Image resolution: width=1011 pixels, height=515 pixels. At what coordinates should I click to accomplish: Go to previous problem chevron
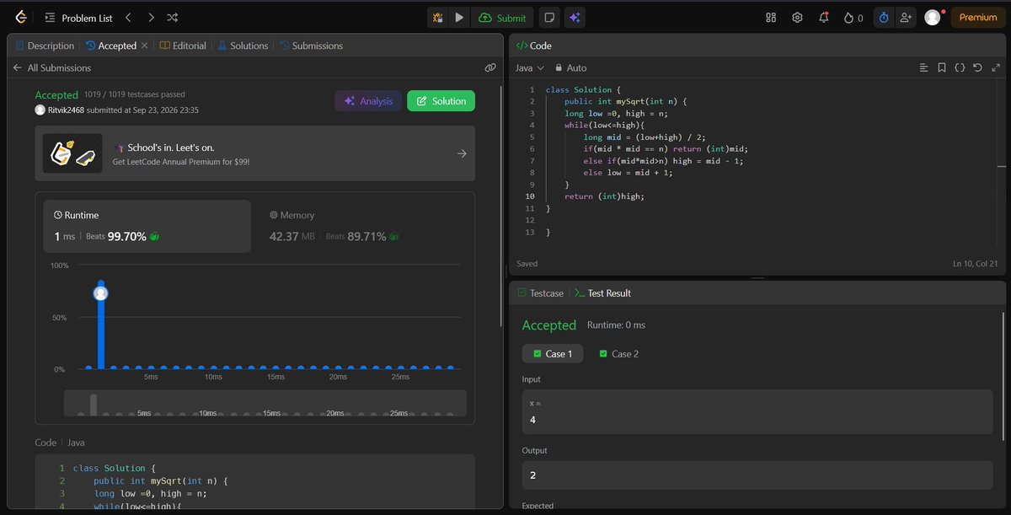tap(128, 17)
